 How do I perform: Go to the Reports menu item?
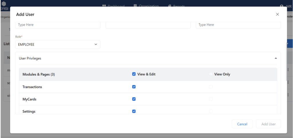(x=179, y=6)
